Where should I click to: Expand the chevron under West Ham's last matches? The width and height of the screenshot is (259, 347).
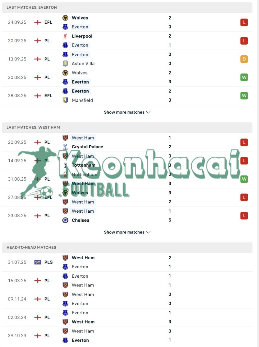tap(148, 232)
